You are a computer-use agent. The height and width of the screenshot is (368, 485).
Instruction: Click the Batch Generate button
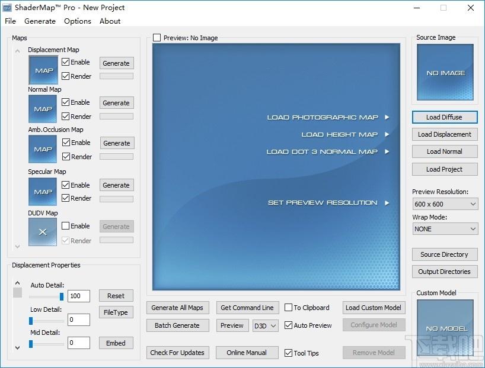click(177, 325)
